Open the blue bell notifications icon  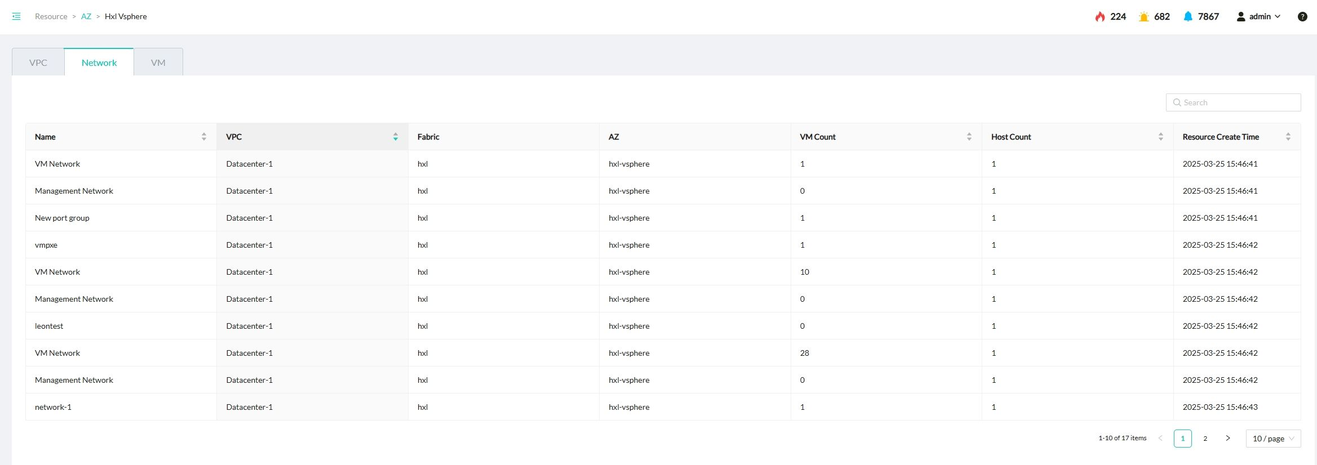click(1188, 16)
